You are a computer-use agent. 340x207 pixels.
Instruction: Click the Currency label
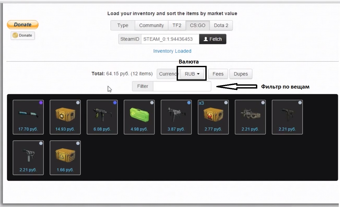169,74
